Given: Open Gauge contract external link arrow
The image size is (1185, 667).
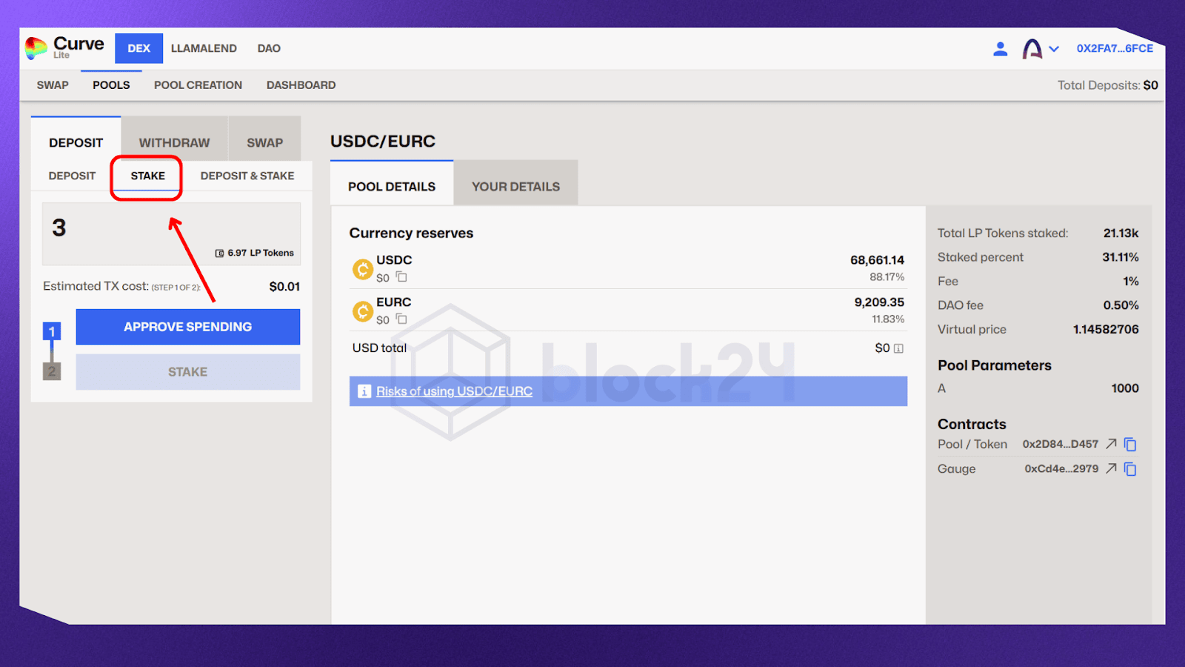Looking at the screenshot, I should tap(1111, 468).
